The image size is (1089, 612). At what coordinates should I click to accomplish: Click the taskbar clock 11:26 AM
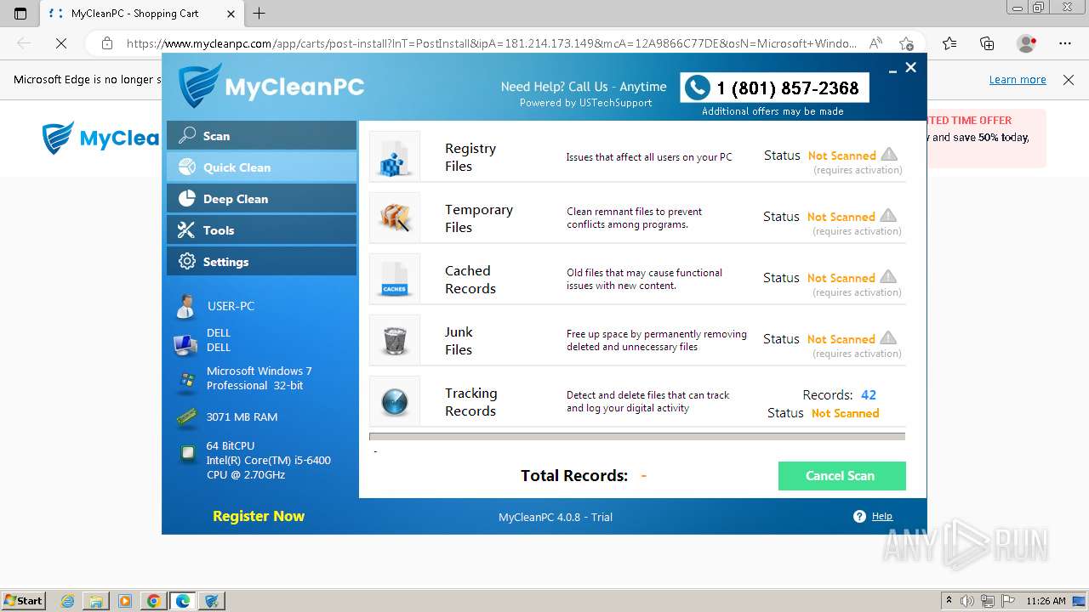[1046, 601]
